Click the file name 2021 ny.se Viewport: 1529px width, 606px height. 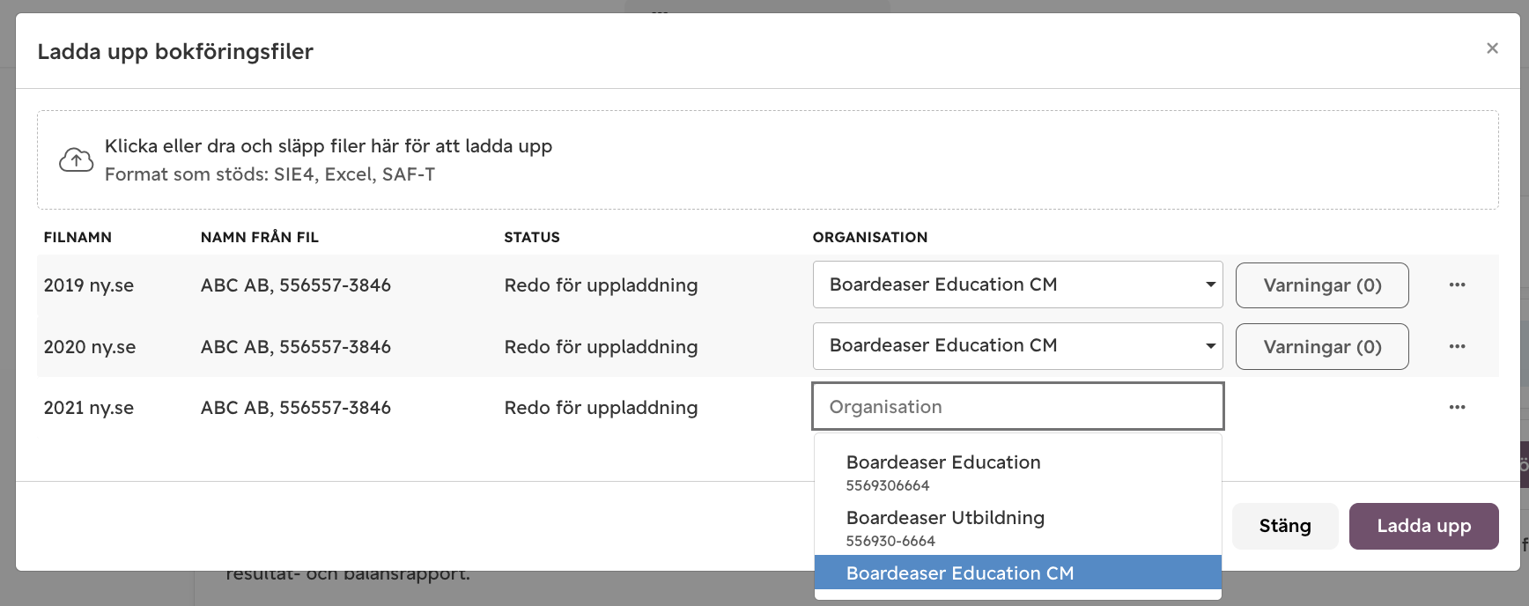[x=89, y=408]
